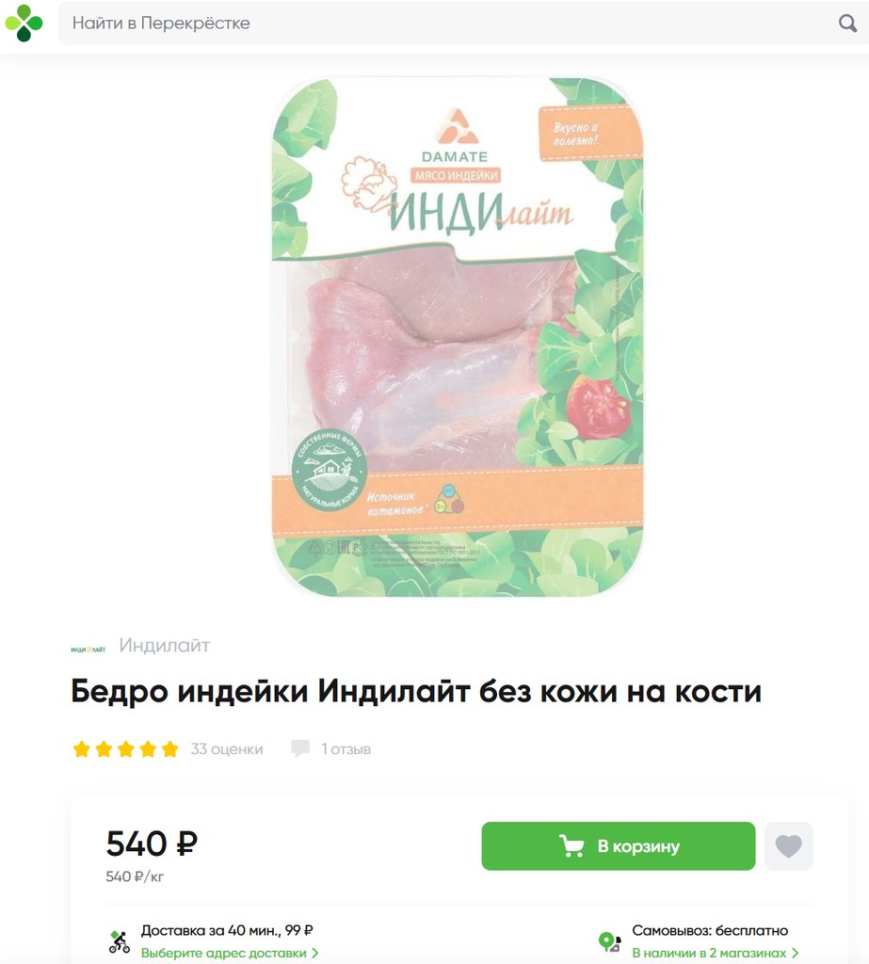Image resolution: width=869 pixels, height=964 pixels.
Task: Open the turkey thigh product image
Action: coord(457,337)
